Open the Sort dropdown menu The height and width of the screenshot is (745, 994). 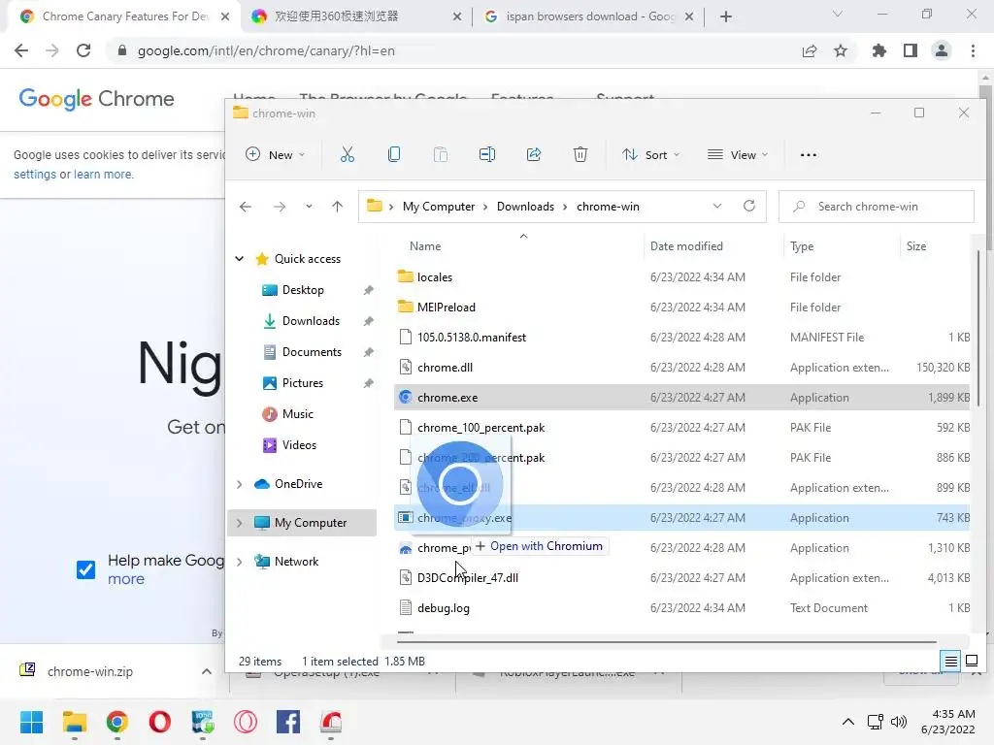pos(650,154)
